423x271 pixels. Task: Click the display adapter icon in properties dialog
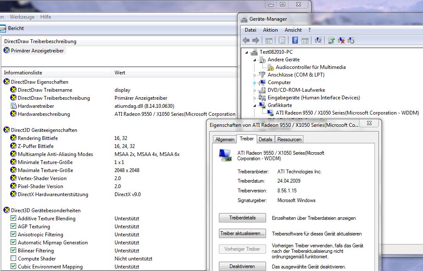(x=225, y=155)
